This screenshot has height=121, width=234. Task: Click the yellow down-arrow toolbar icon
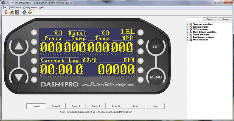[30, 13]
